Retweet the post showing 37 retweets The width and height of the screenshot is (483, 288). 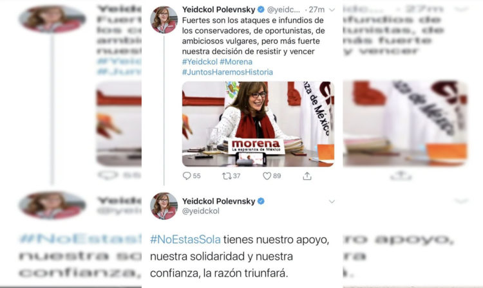tap(227, 175)
